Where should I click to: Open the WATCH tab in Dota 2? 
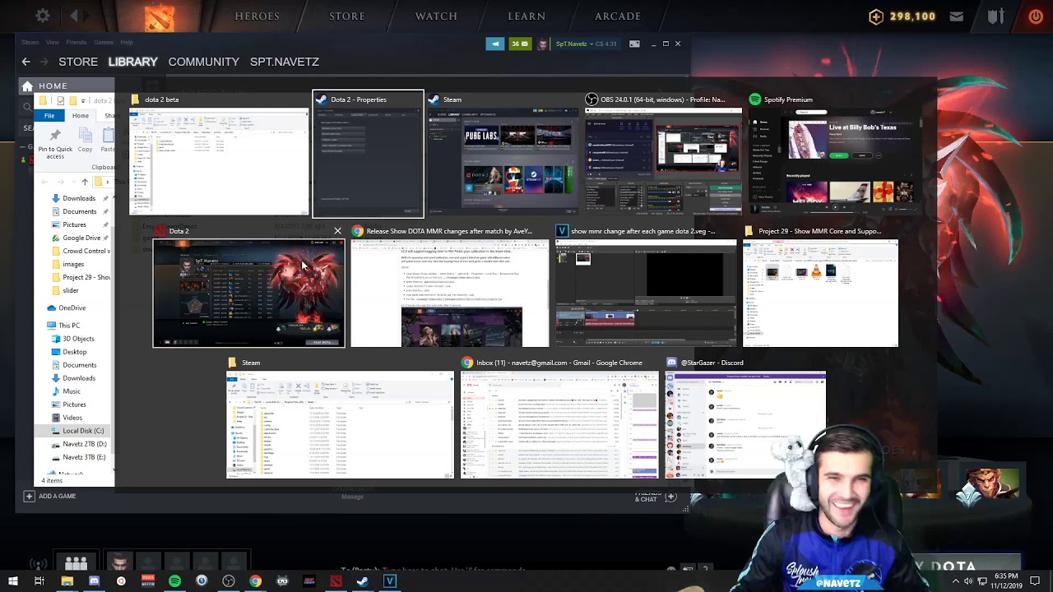(x=436, y=16)
